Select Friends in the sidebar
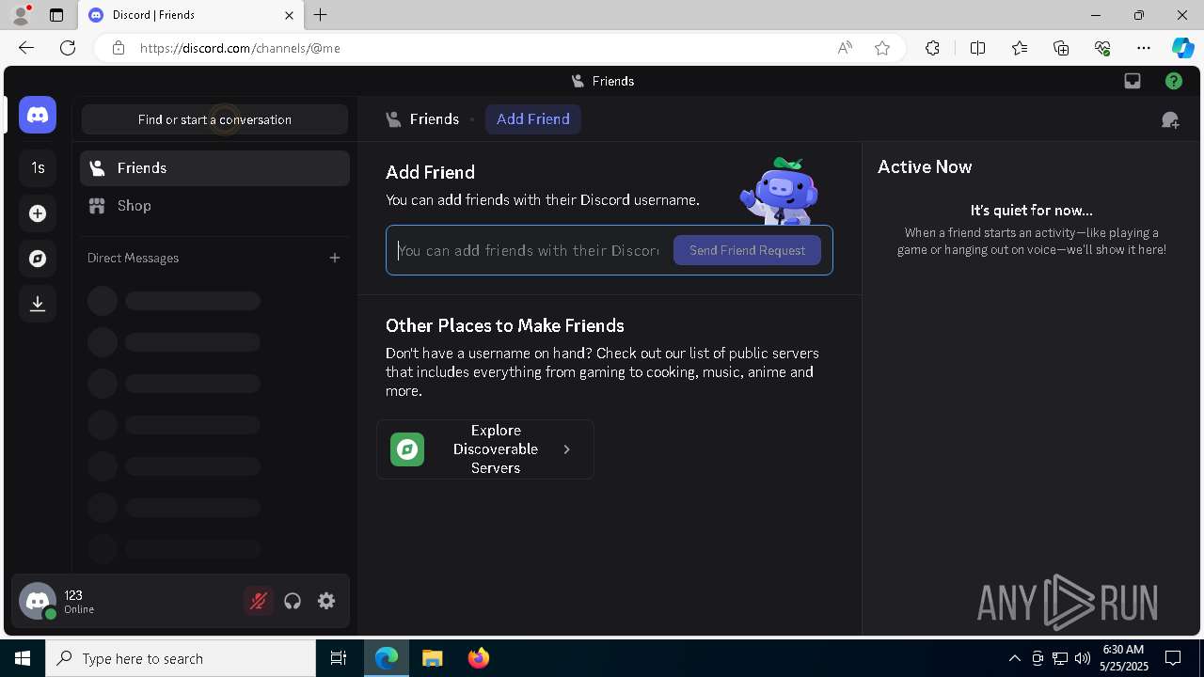Screen dimensions: 1204x677 click(214, 168)
